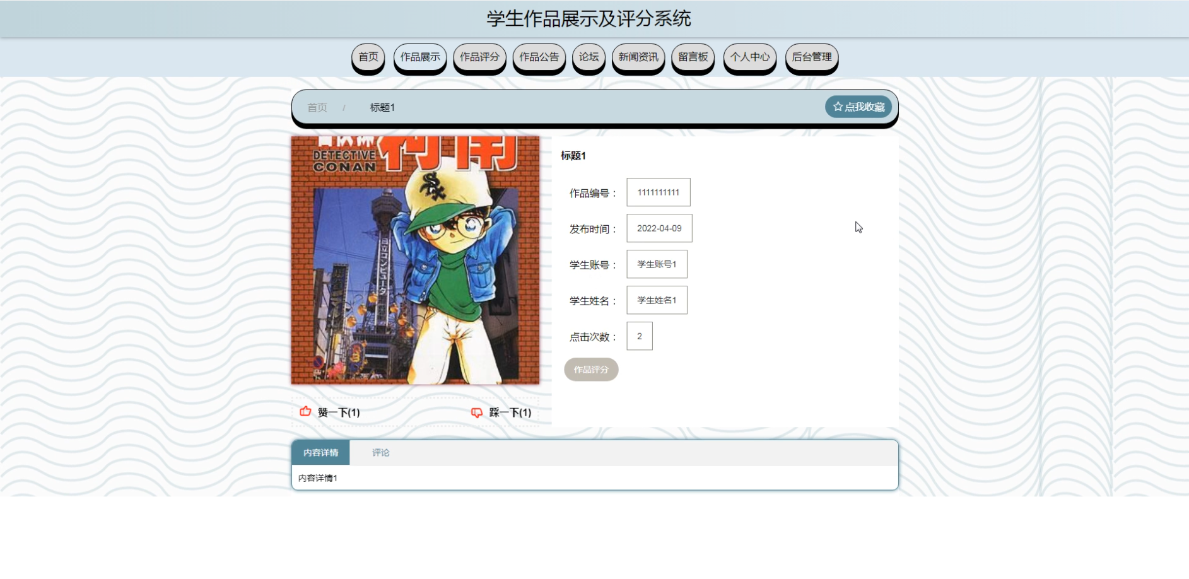Screen dimensions: 1189x579
Task: Switch to the 内容详情 tab
Action: click(320, 453)
